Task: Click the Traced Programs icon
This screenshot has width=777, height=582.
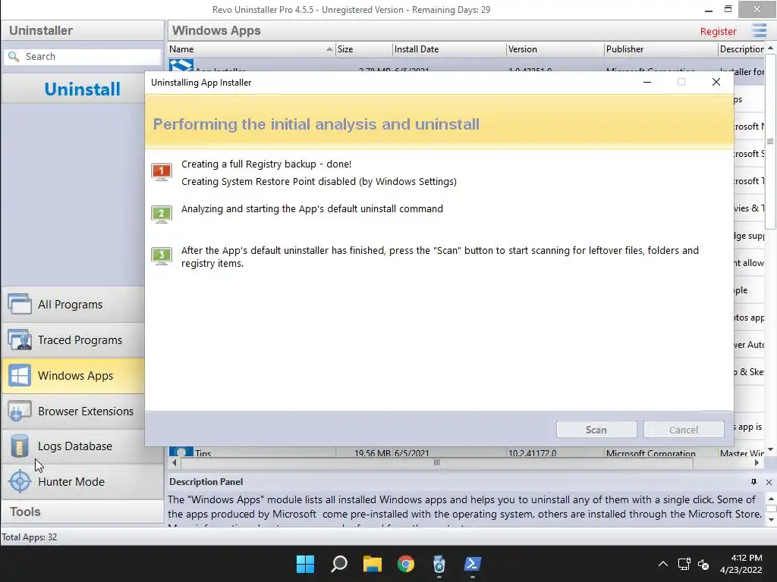Action: 20,340
